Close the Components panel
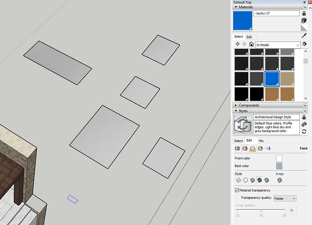This screenshot has height=225, width=312. point(305,105)
